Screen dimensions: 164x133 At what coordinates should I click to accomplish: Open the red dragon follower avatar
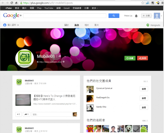point(90,129)
